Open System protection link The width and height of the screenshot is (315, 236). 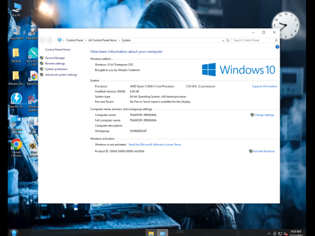[x=56, y=69]
